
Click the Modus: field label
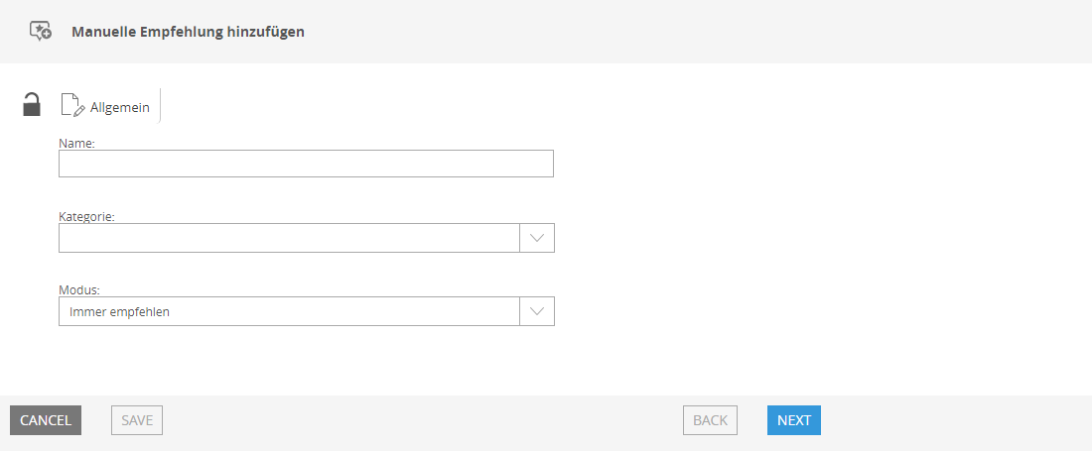80,289
